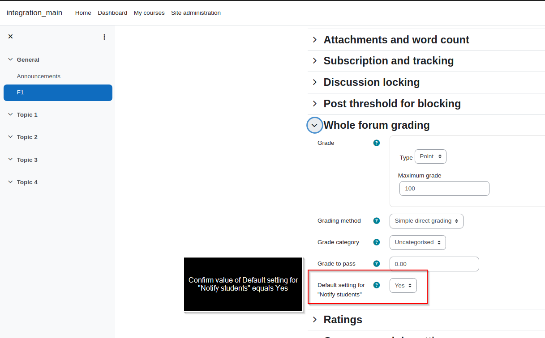Open My courses in top navigation
This screenshot has width=545, height=338.
coord(149,13)
